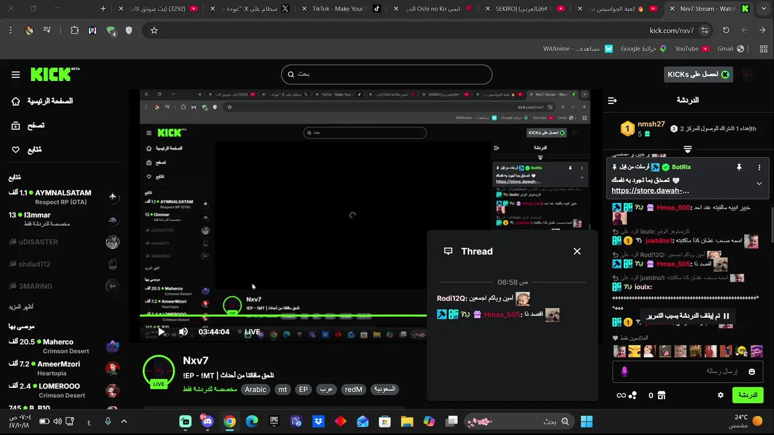Click Rodi12Q username in Thread
Viewport: 774px width, 435px height.
pyautogui.click(x=452, y=298)
